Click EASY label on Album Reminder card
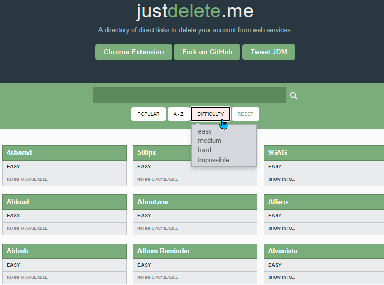This screenshot has height=285, width=384. [144, 265]
